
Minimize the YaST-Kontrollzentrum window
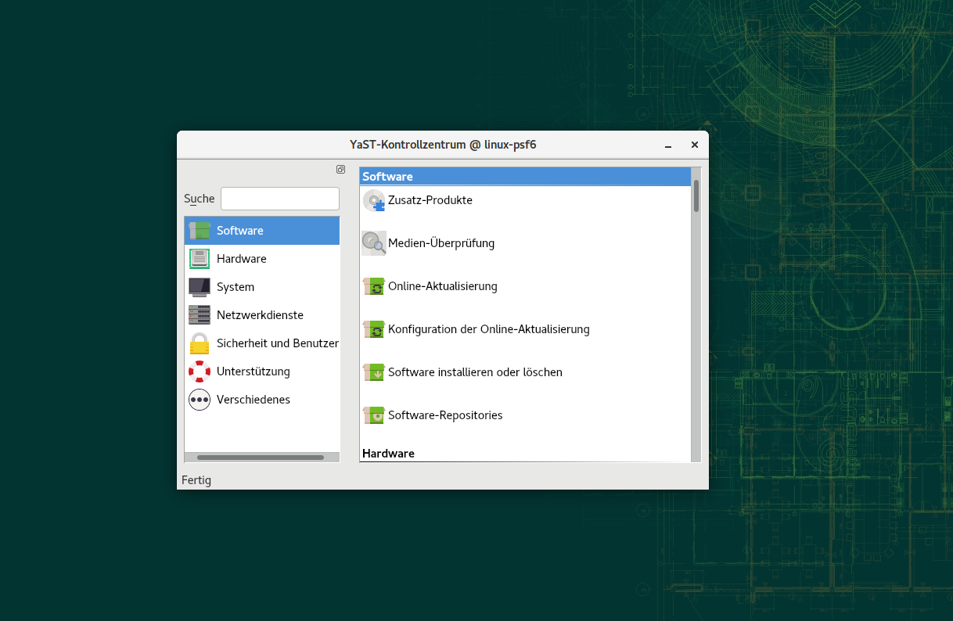(x=668, y=145)
